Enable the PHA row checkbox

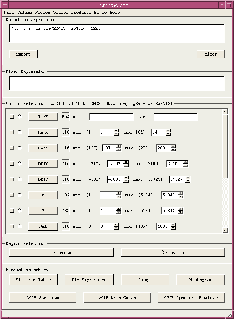click(12, 226)
